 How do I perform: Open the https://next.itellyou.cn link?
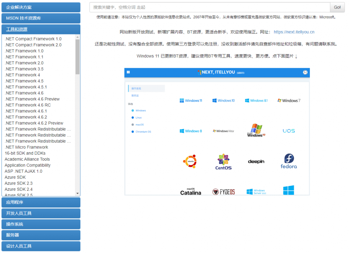click(294, 32)
